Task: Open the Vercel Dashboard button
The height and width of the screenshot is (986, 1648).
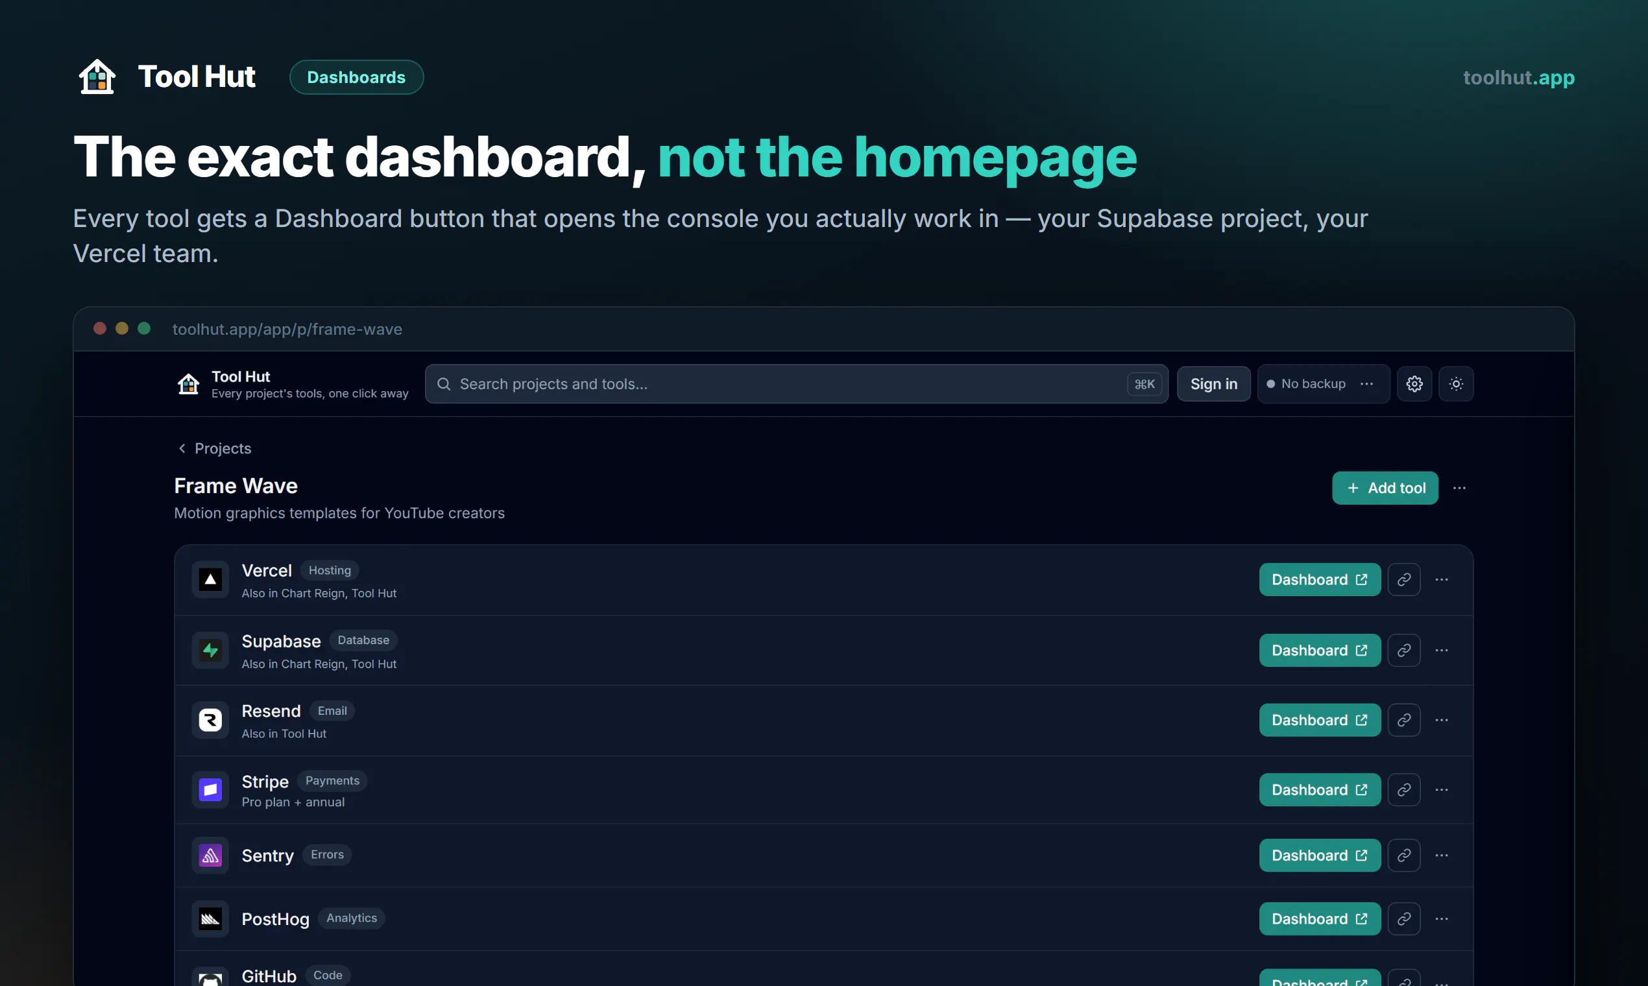Action: tap(1320, 579)
